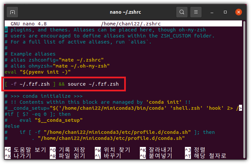
Task: Click the window title 'nano ~/.zshrc'
Action: (x=125, y=12)
